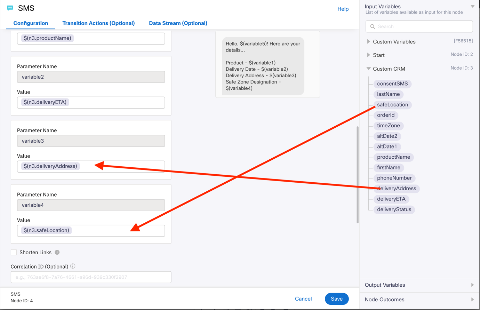The height and width of the screenshot is (310, 480).
Task: Expand the Start node variables
Action: pyautogui.click(x=368, y=55)
